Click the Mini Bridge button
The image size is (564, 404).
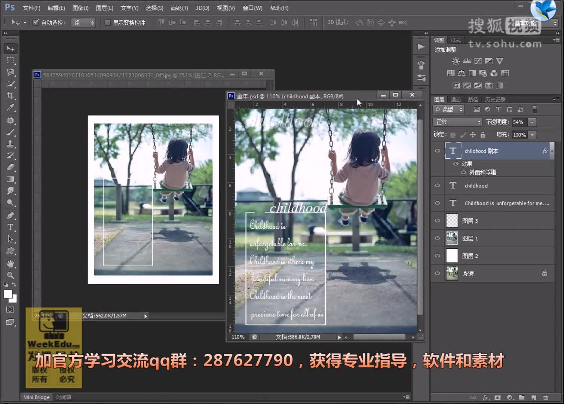[x=36, y=397]
